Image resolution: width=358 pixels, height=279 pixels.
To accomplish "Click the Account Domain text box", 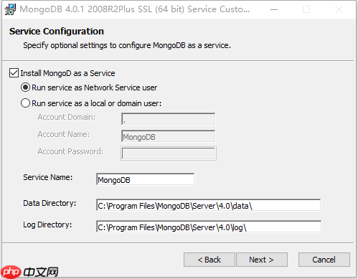I will coord(169,119).
